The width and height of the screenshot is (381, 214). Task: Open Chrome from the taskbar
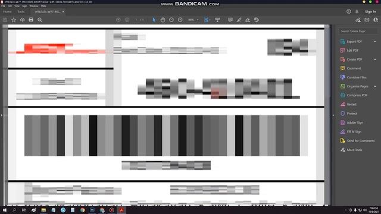click(x=82, y=210)
